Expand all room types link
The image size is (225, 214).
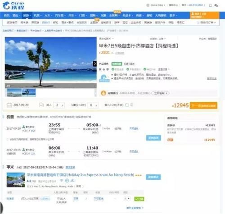click(x=135, y=208)
